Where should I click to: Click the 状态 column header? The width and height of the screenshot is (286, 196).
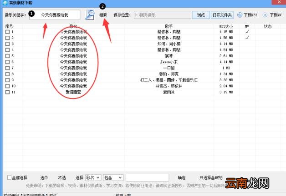(268, 26)
